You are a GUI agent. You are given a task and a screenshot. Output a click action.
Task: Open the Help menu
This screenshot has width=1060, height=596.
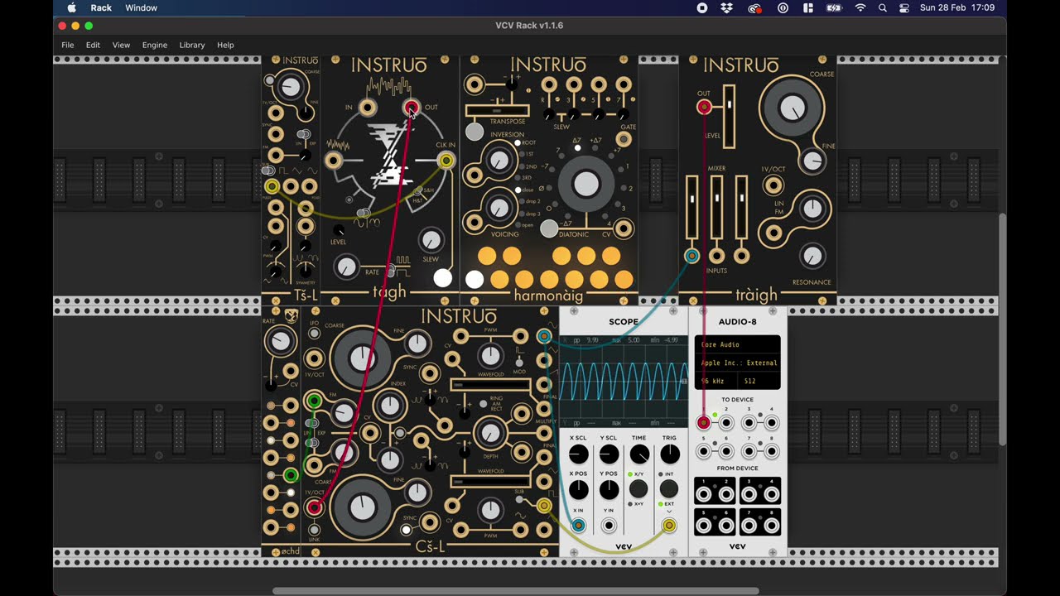point(225,45)
